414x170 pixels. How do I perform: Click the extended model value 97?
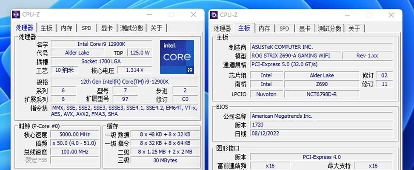(125, 99)
